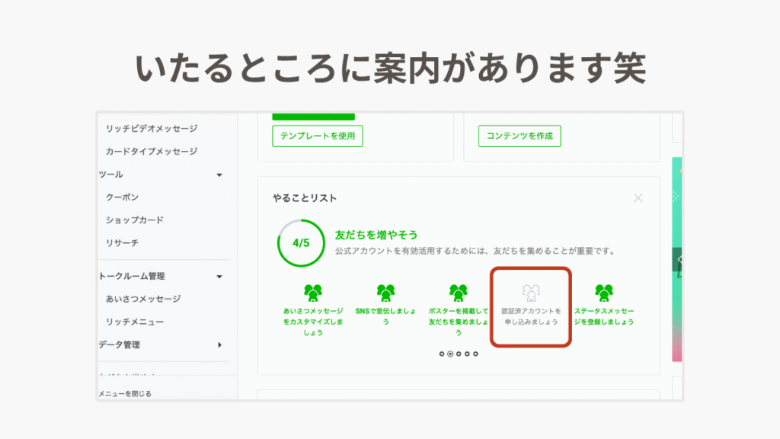This screenshot has width=780, height=439.
Task: Select the third pagination dot
Action: click(459, 354)
